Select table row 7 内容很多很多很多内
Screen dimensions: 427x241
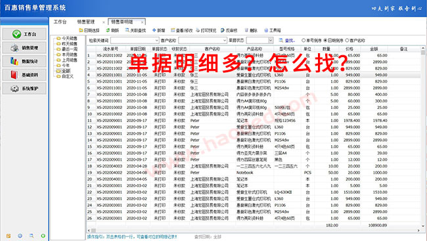(254, 95)
